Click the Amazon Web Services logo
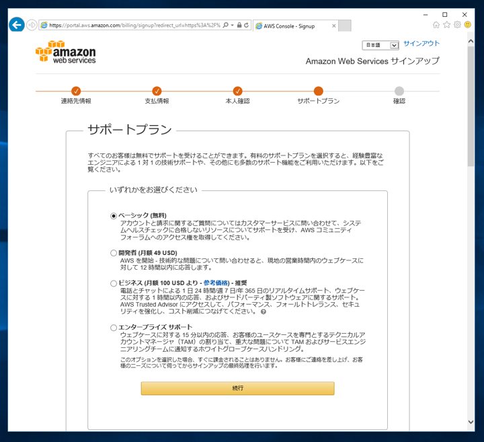The image size is (484, 442). click(x=65, y=52)
